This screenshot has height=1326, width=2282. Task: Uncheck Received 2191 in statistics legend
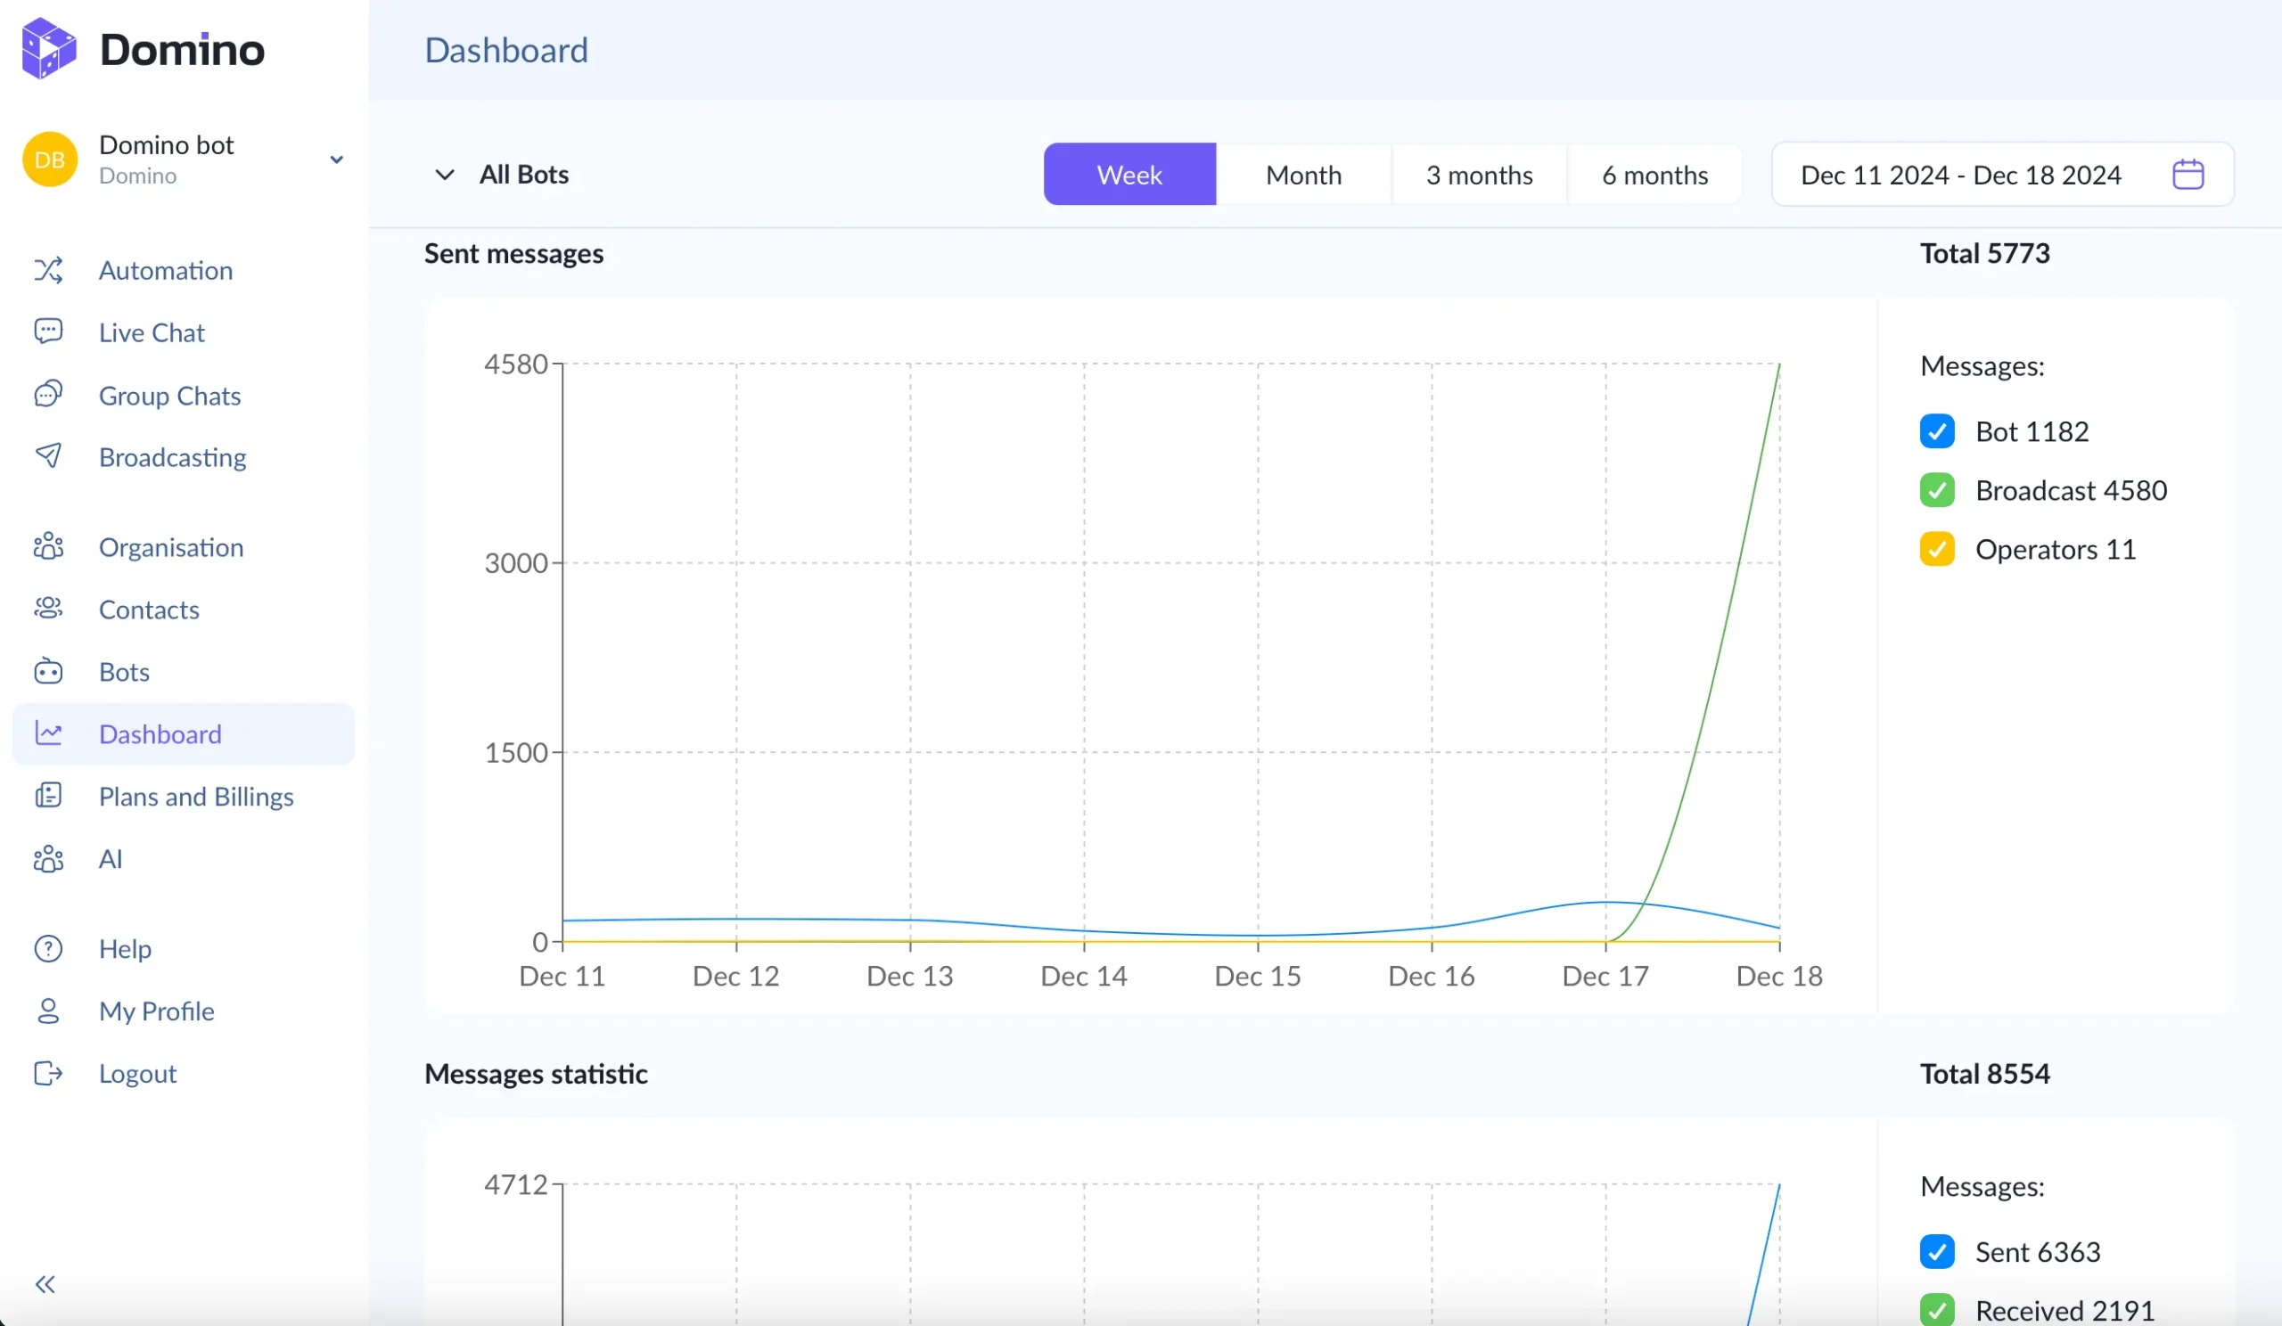click(1937, 1310)
